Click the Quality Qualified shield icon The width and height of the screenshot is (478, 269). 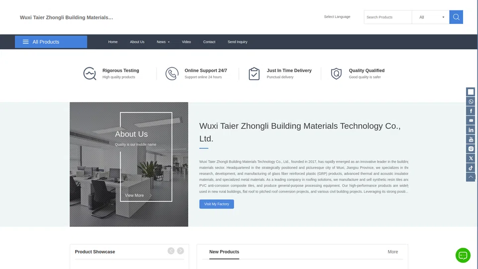(336, 74)
